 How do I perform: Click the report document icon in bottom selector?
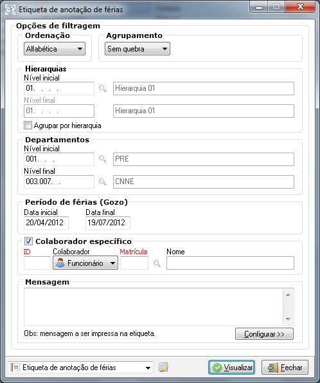pyautogui.click(x=15, y=368)
